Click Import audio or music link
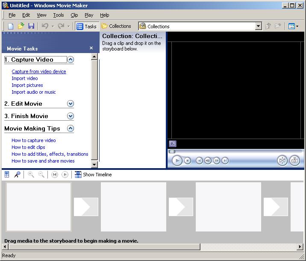 tap(34, 92)
